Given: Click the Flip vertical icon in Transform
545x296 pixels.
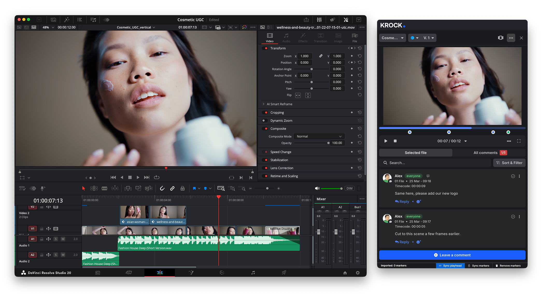Looking at the screenshot, I should pyautogui.click(x=308, y=95).
